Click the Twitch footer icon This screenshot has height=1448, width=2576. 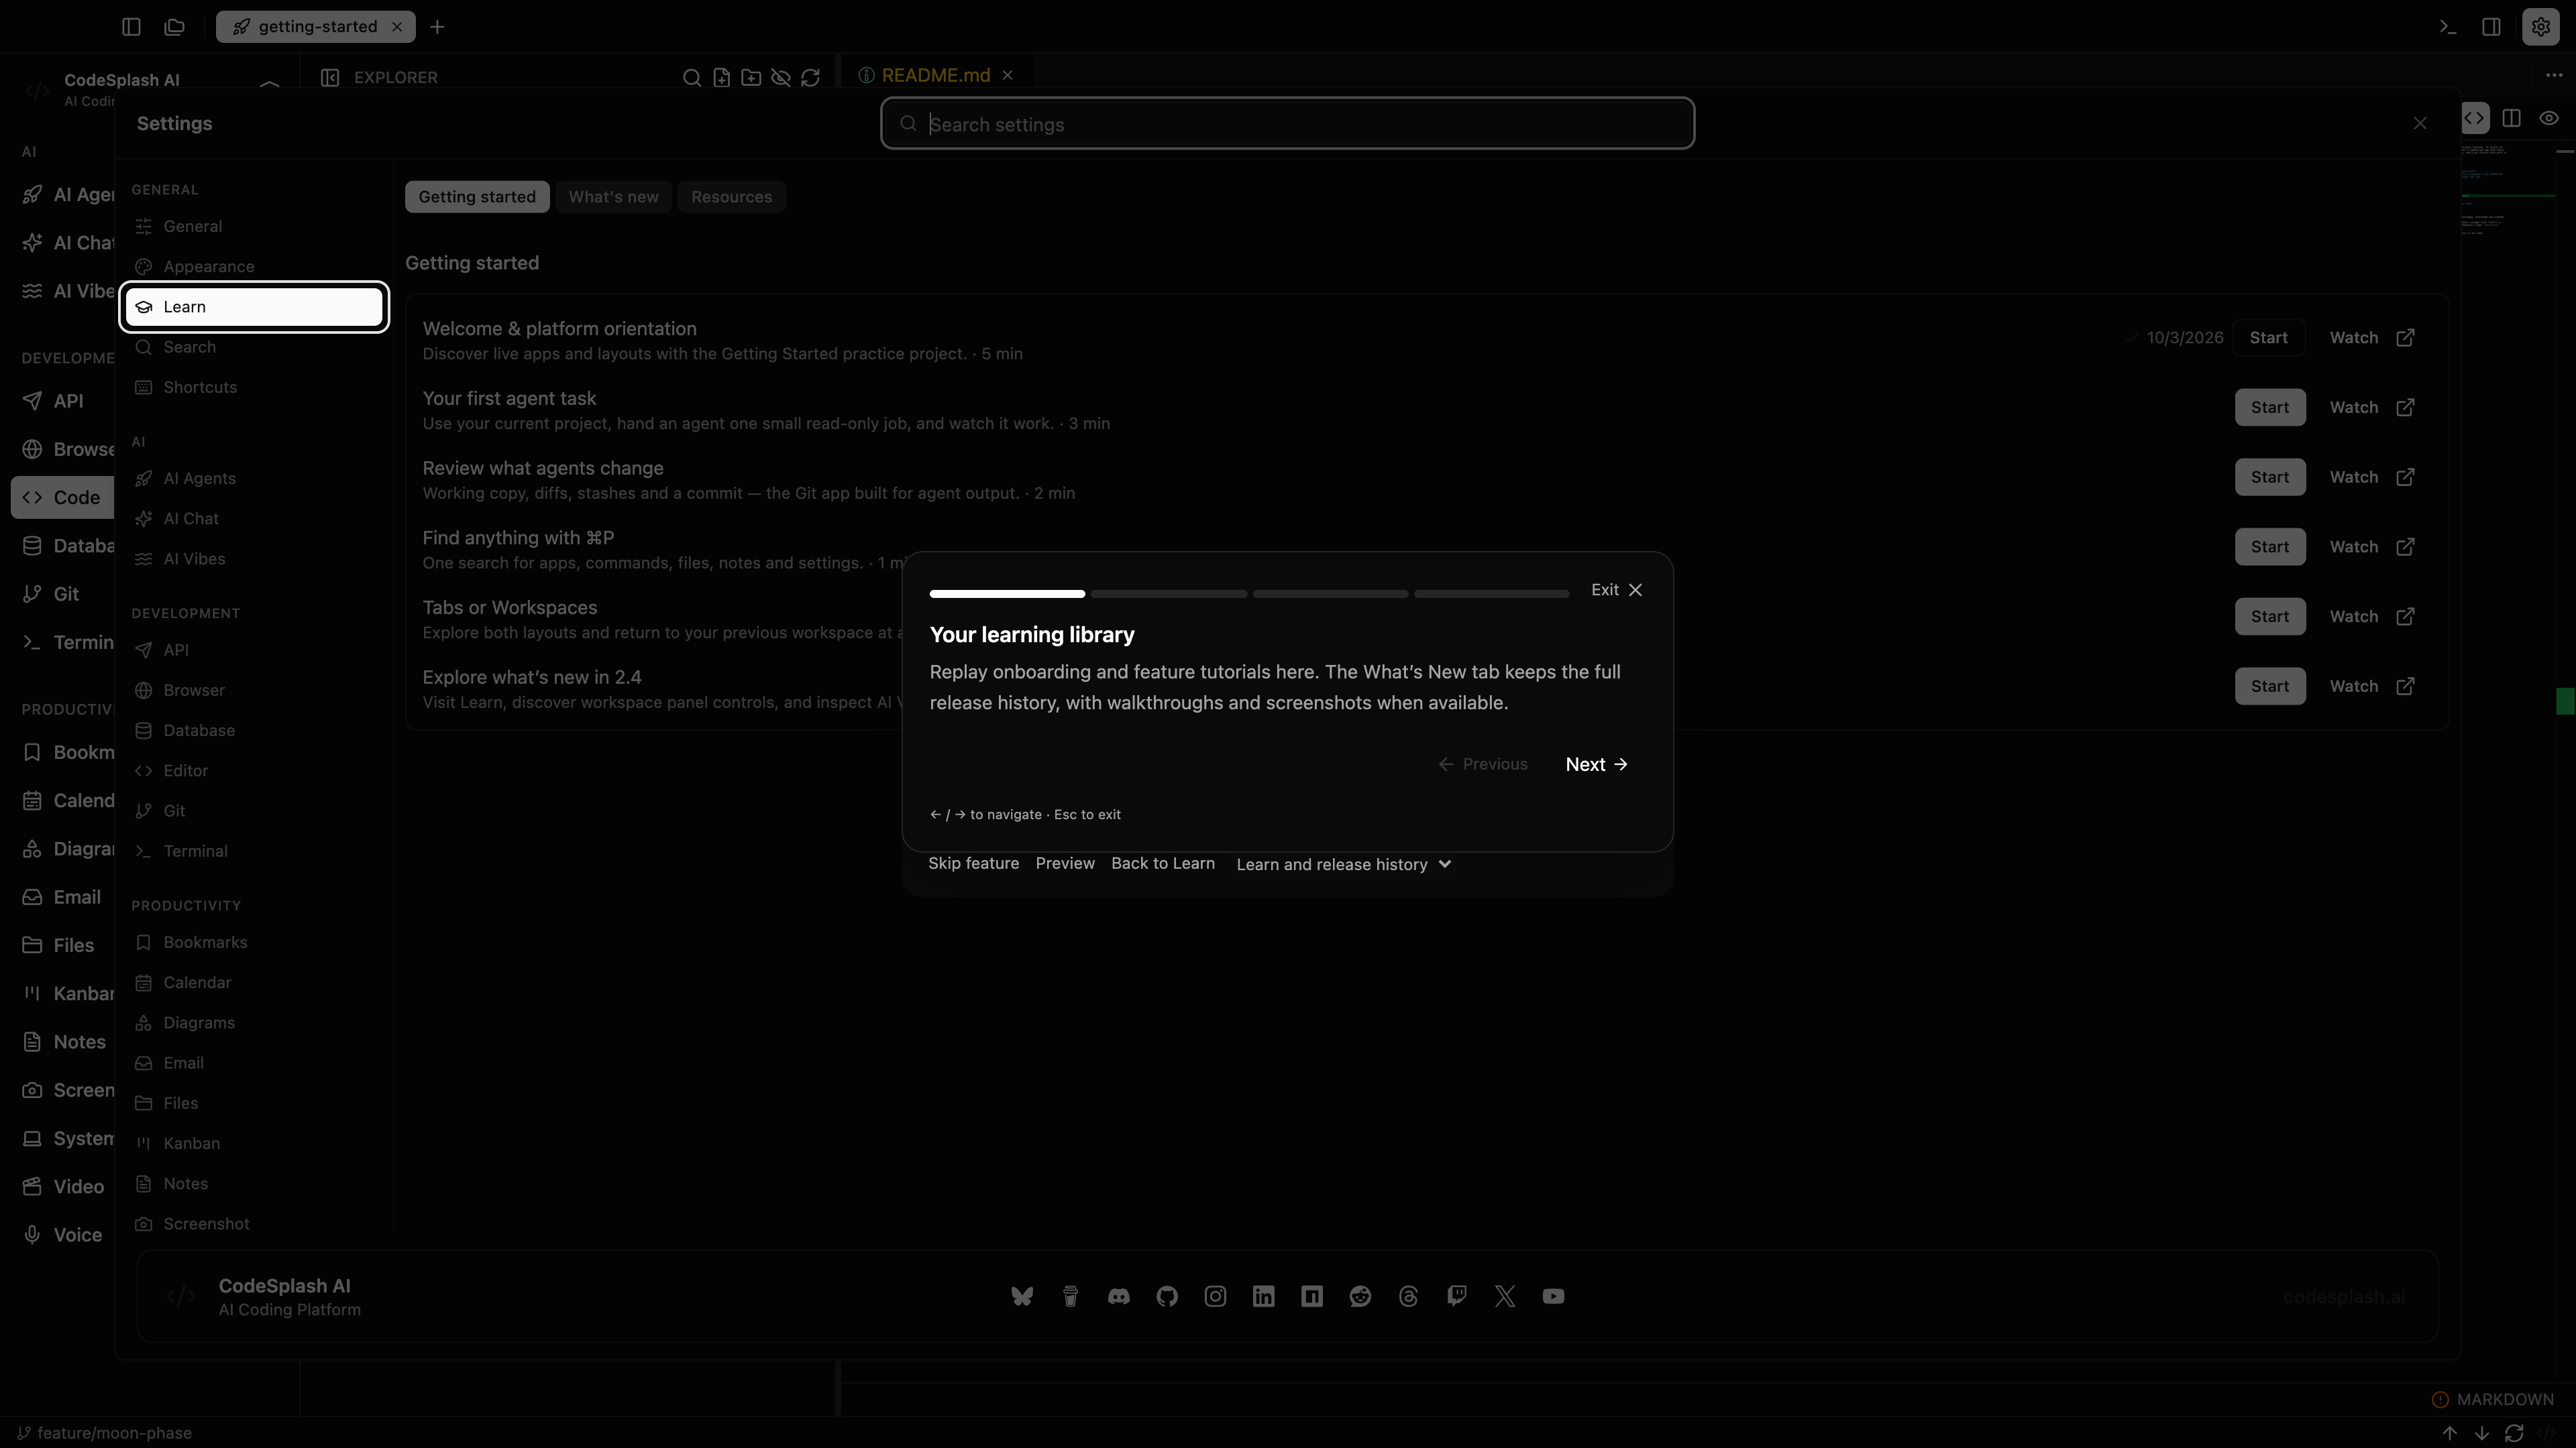pos(1456,1296)
